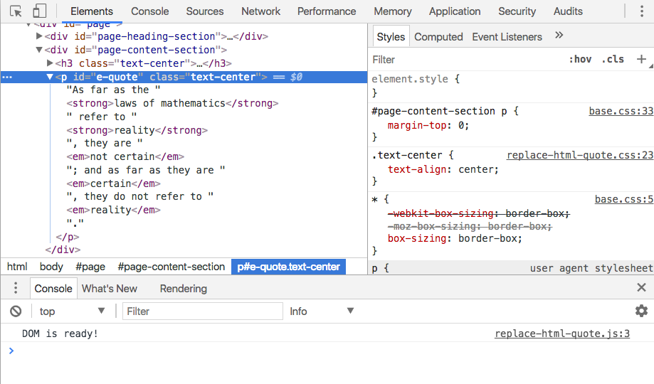Click the #page-content-section p selector
Screen dimensions: 654x384
tap(439, 111)
